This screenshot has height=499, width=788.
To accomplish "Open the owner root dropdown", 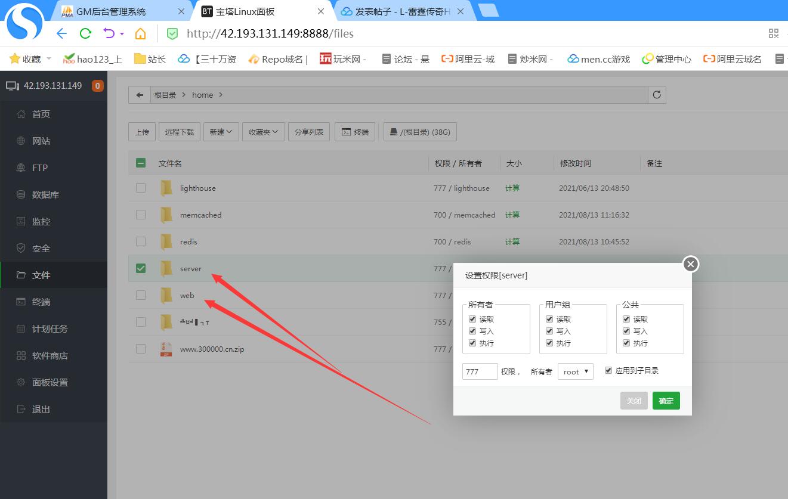I will click(575, 371).
